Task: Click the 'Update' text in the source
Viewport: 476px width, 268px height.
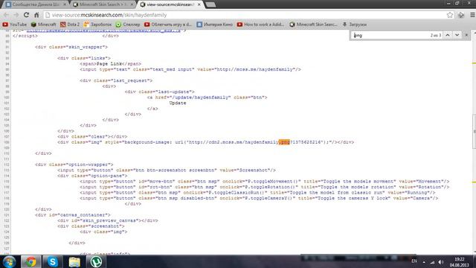Action: pos(178,103)
